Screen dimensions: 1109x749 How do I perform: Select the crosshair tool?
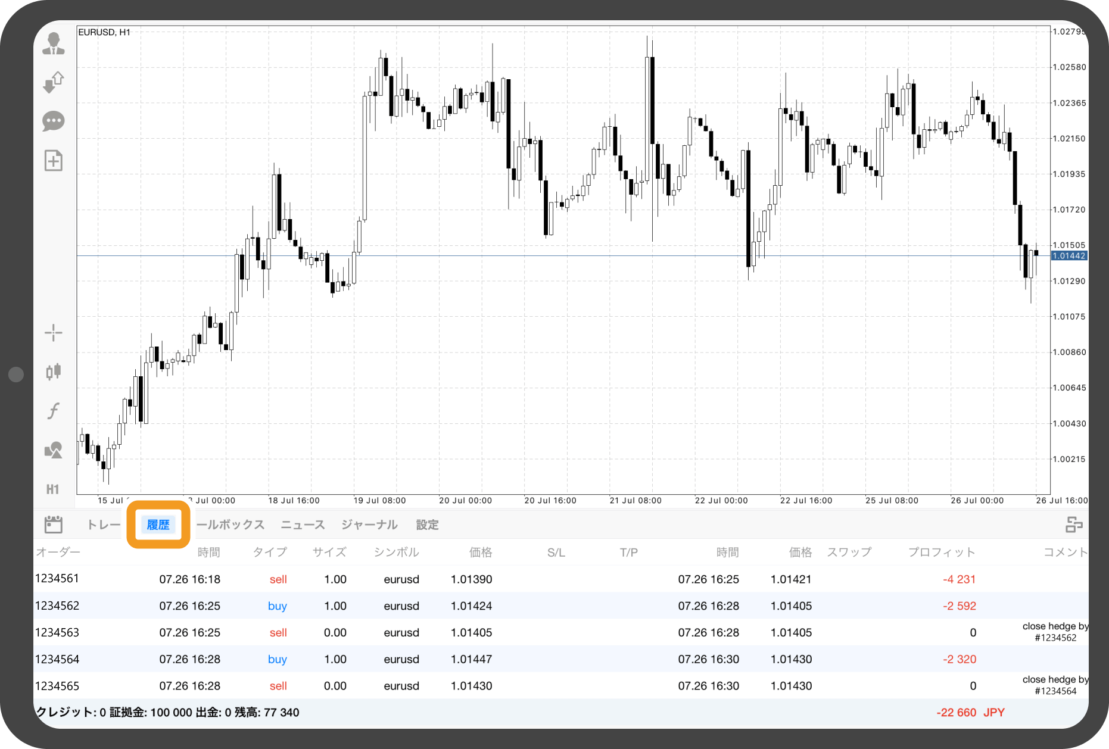54,333
